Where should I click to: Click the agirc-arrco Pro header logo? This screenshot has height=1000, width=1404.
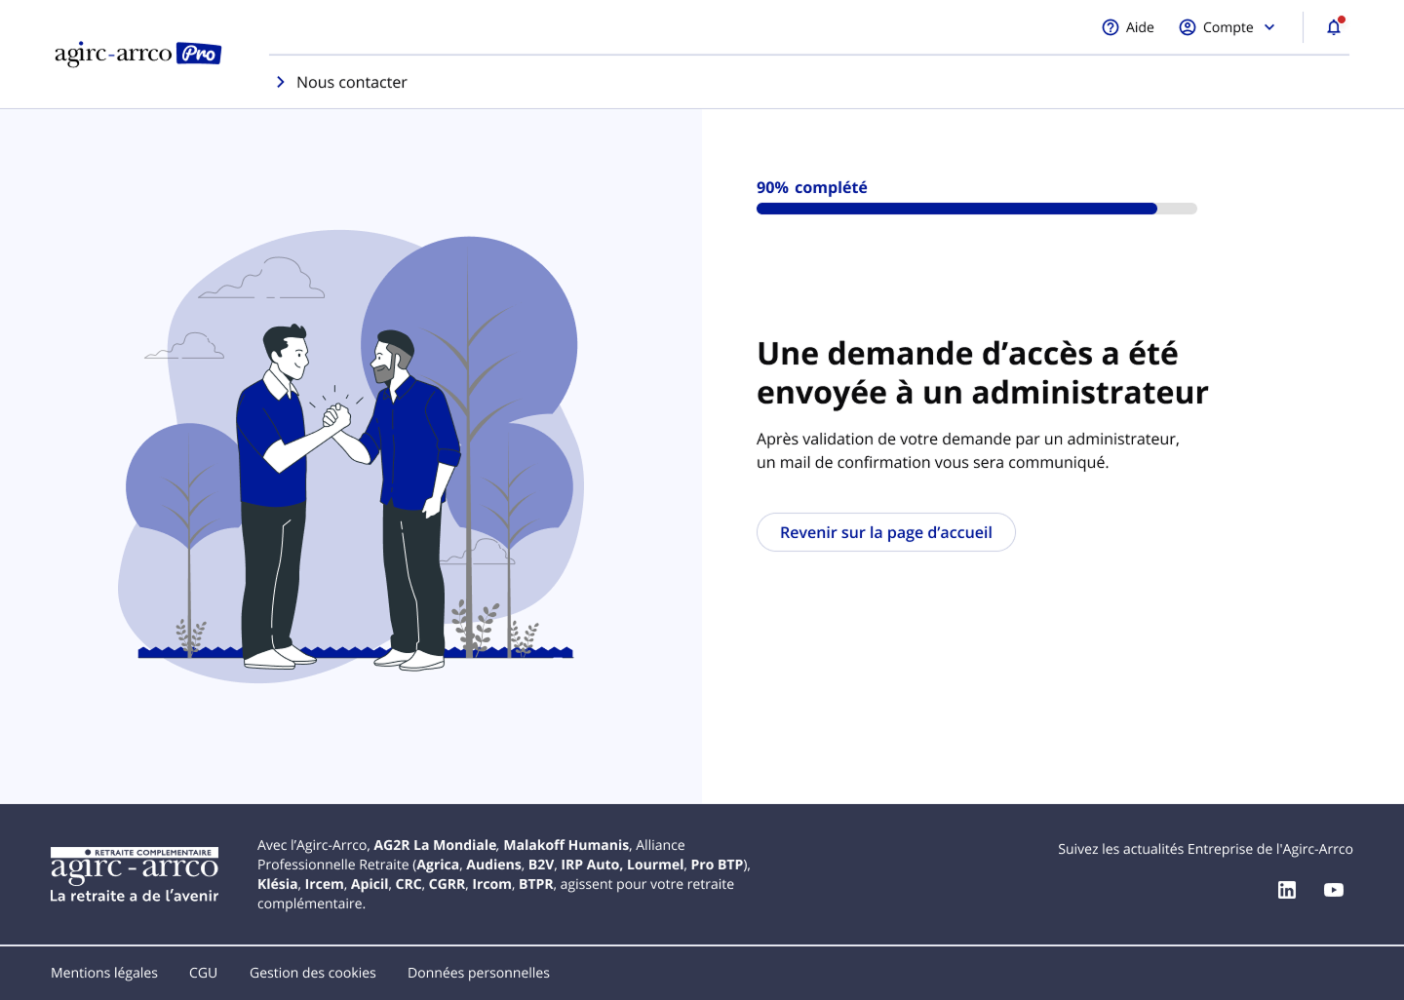coord(137,54)
